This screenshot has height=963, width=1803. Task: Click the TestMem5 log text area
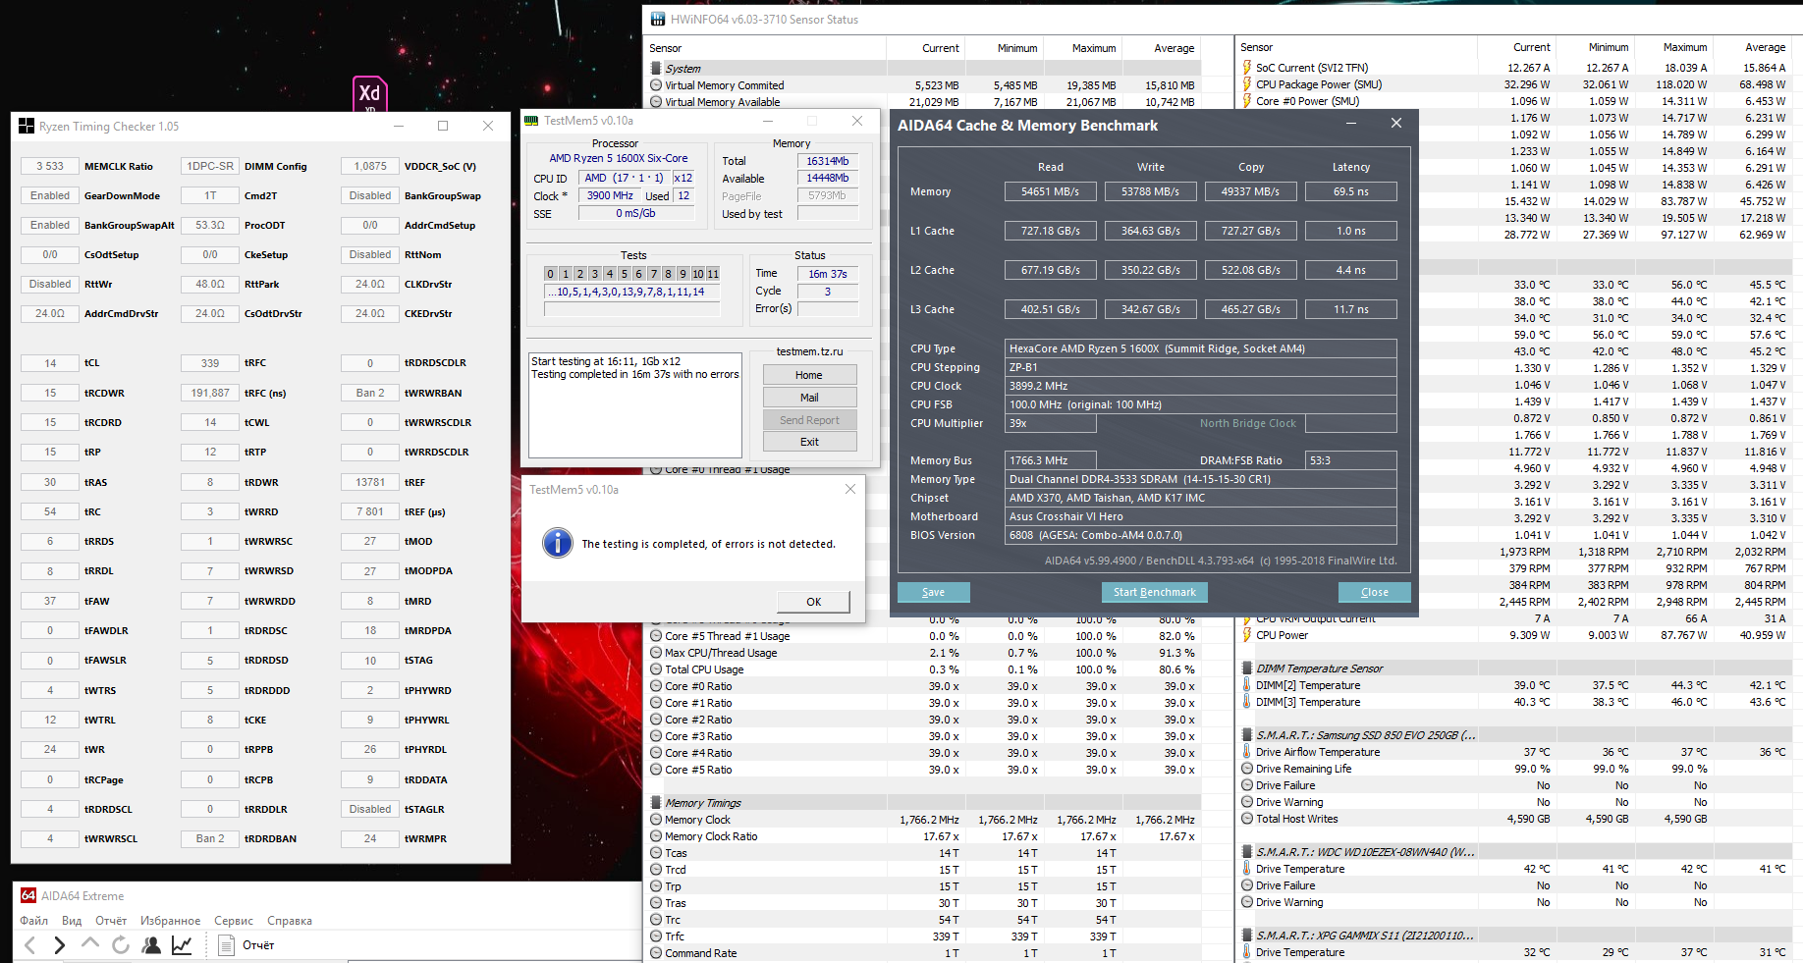click(x=635, y=405)
